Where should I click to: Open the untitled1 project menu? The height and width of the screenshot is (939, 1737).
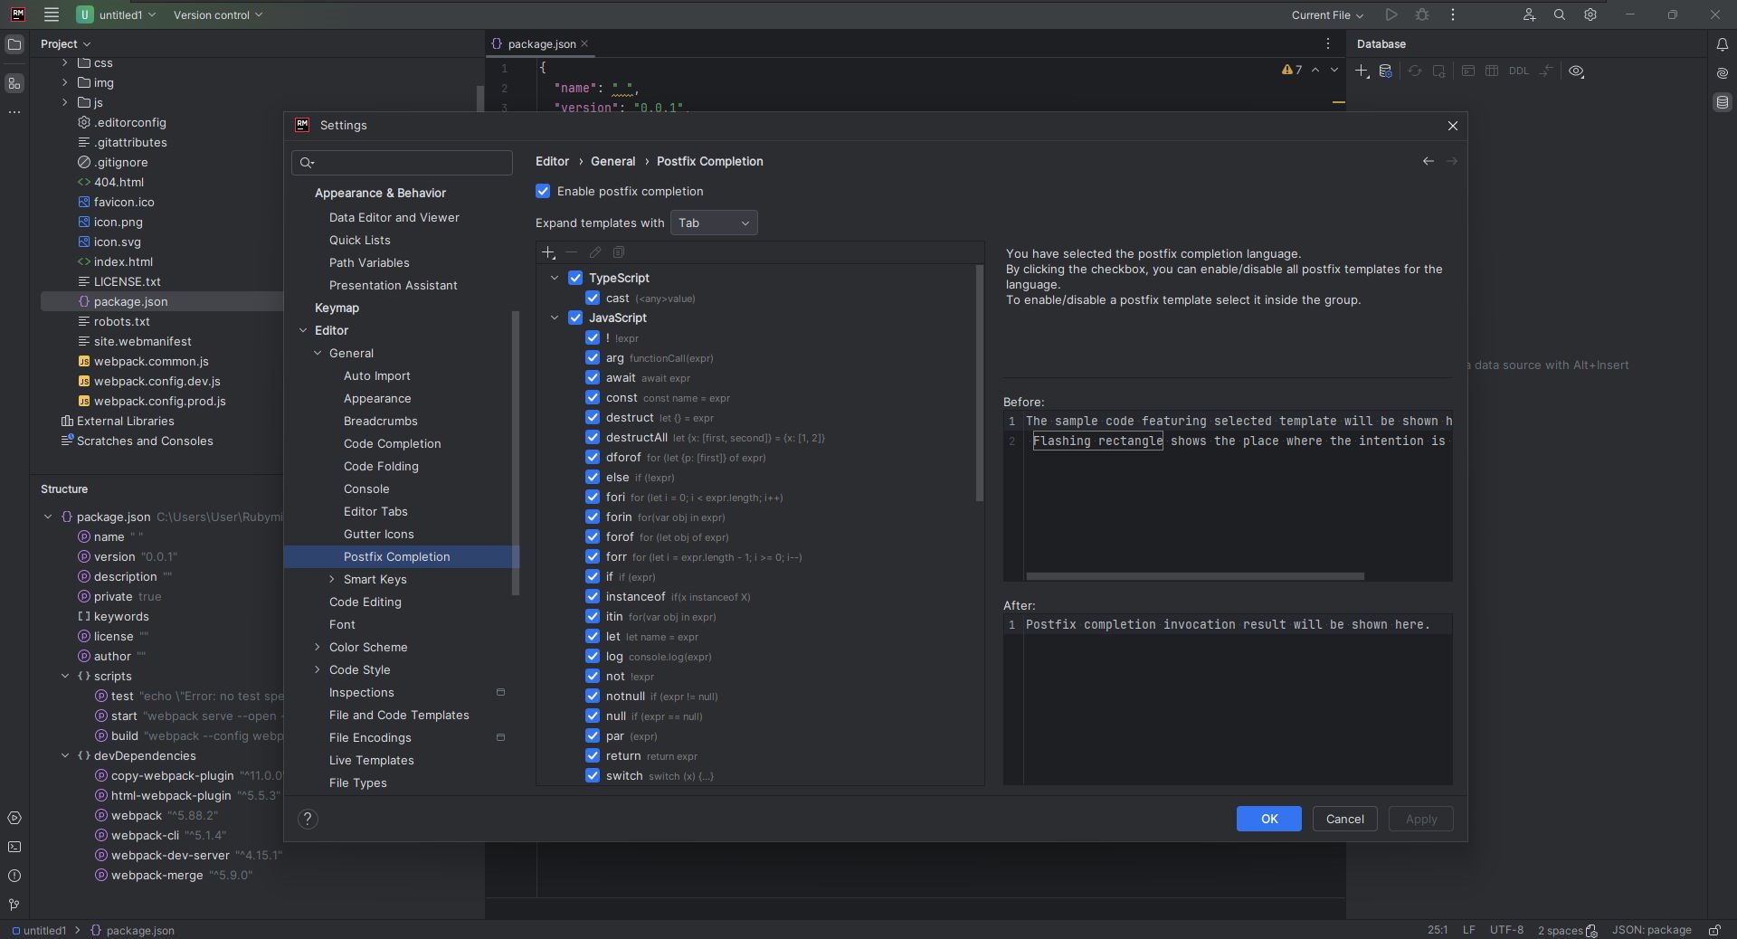(x=117, y=14)
